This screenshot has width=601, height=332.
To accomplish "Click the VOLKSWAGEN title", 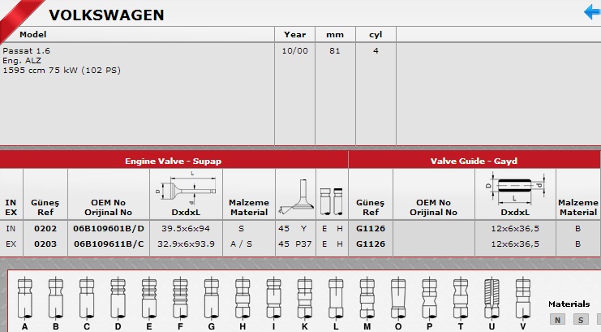I will pos(106,15).
